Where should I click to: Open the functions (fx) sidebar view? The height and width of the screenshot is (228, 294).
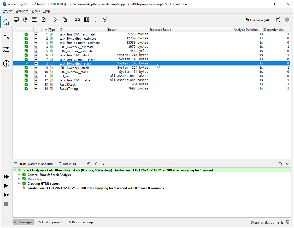(x=6, y=36)
